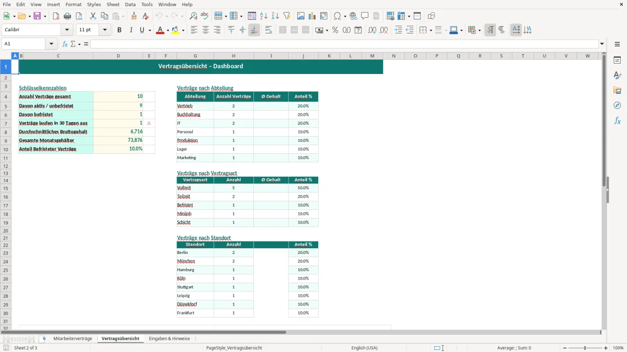Cut the selection with the scissors icon
This screenshot has width=627, height=352.
pyautogui.click(x=92, y=16)
